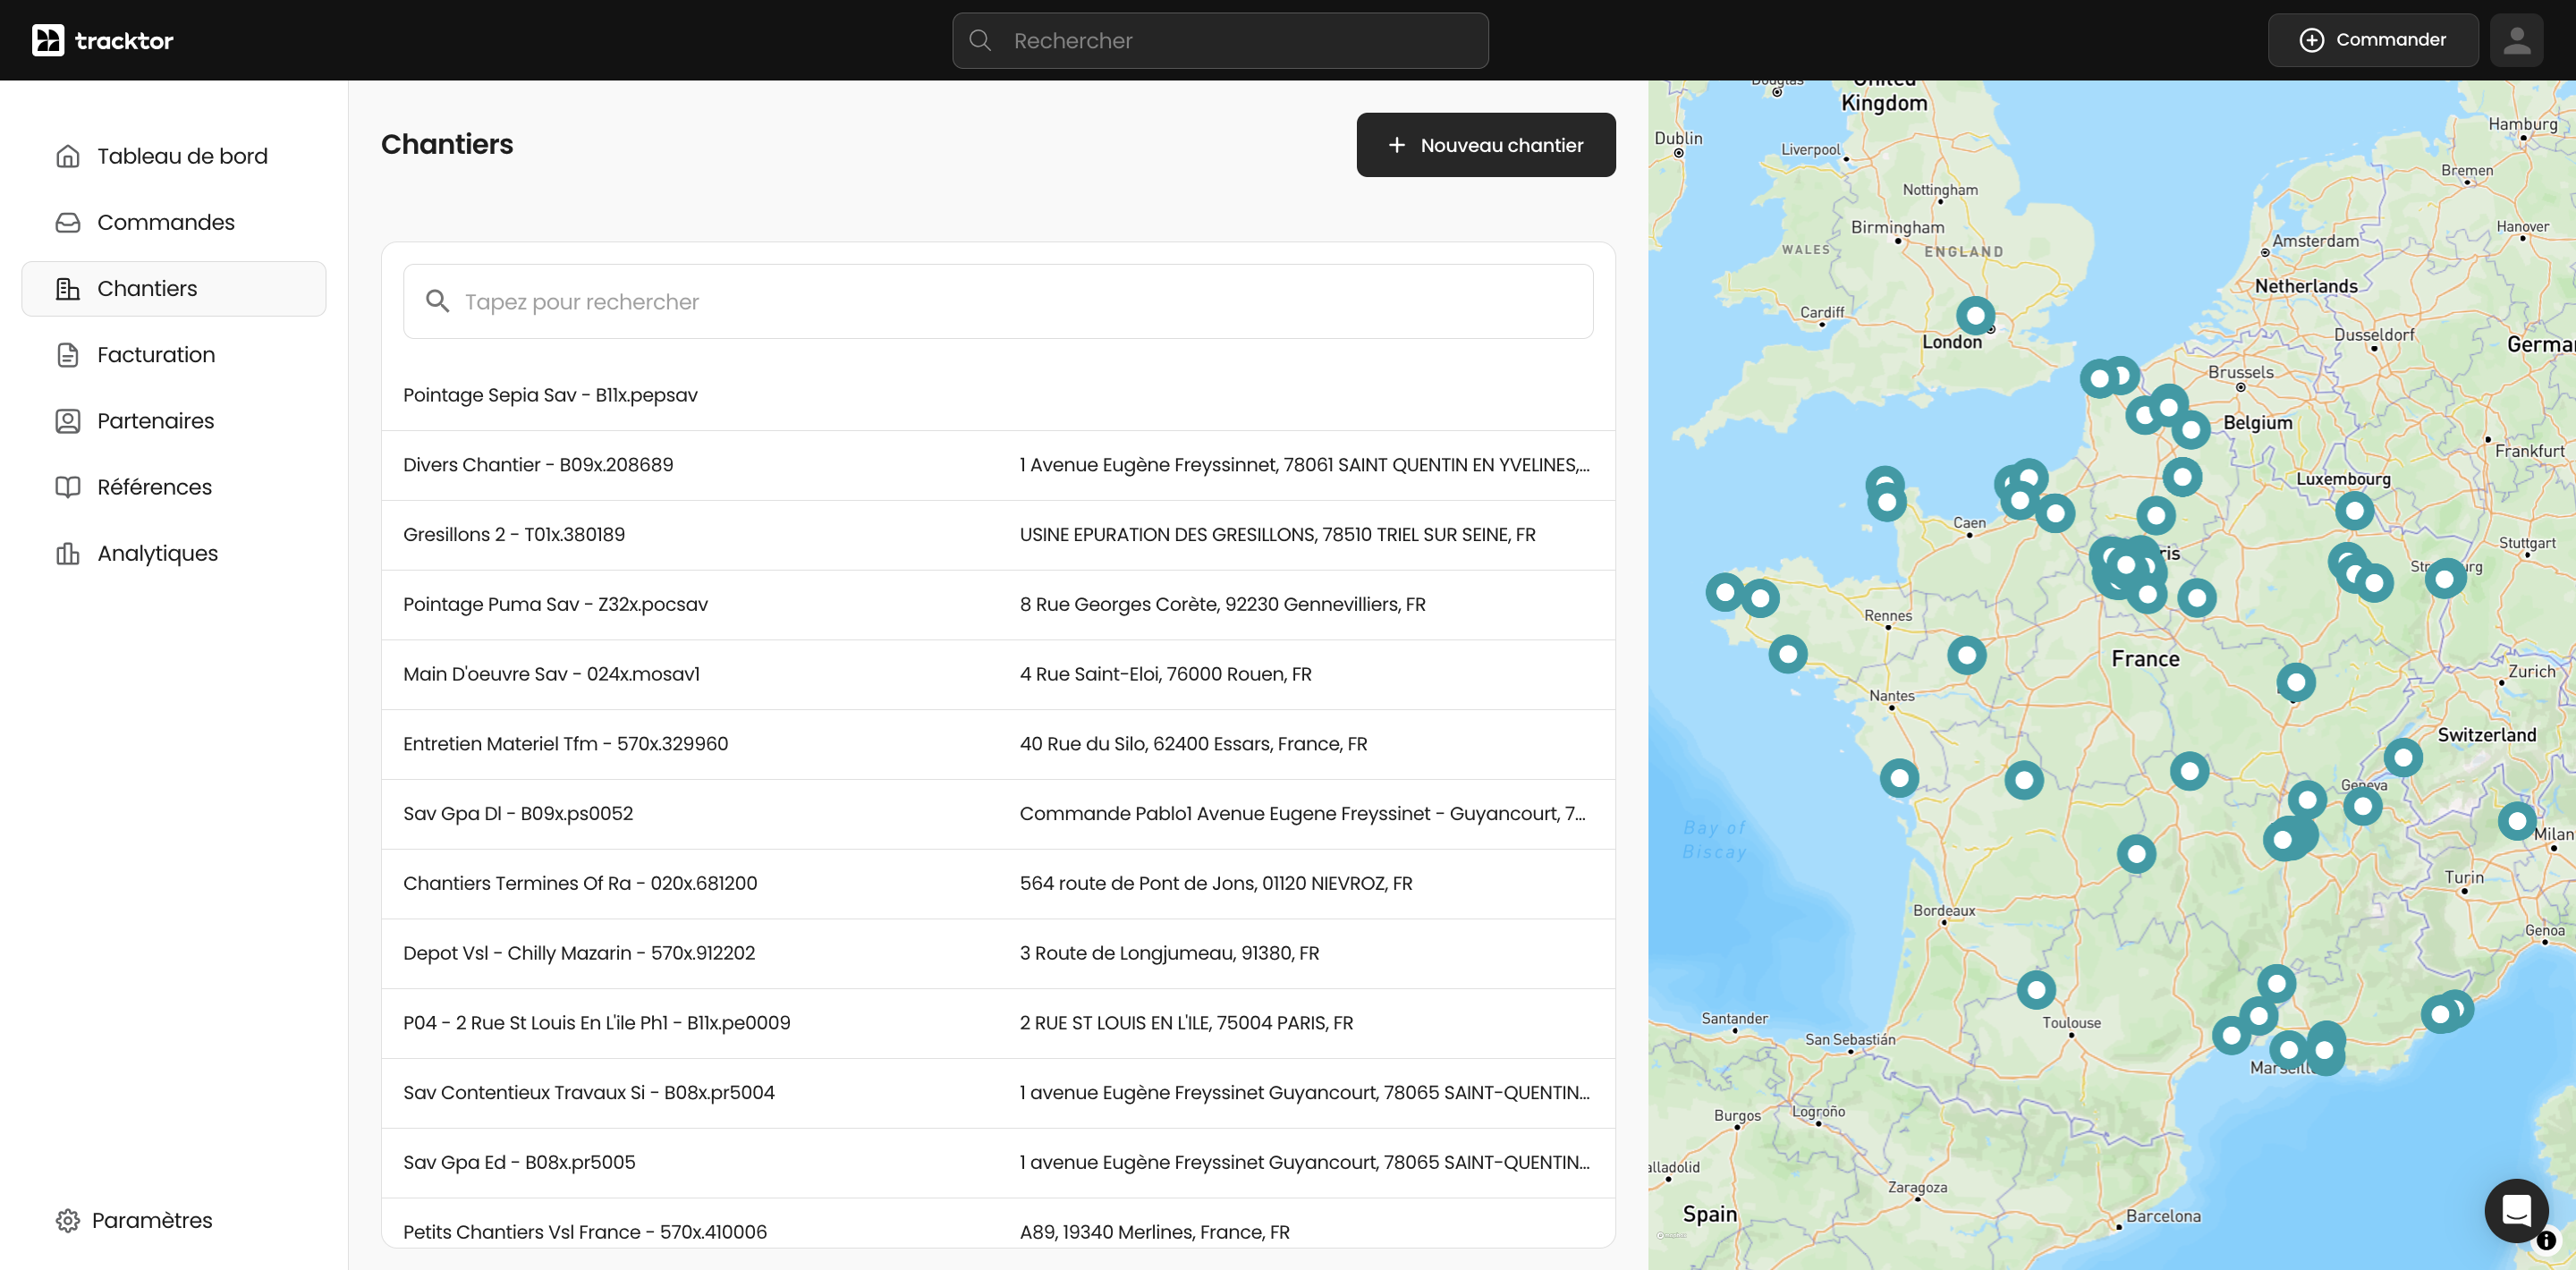
Task: Click address 8 Rue Georges Corète, Gennevilliers
Action: coord(1222,604)
